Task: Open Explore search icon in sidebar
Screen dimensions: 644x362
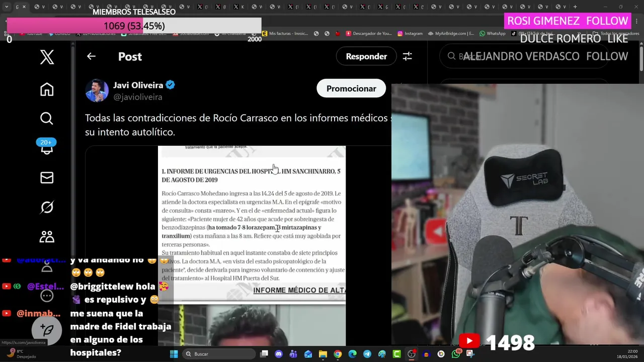Action: coord(47,119)
